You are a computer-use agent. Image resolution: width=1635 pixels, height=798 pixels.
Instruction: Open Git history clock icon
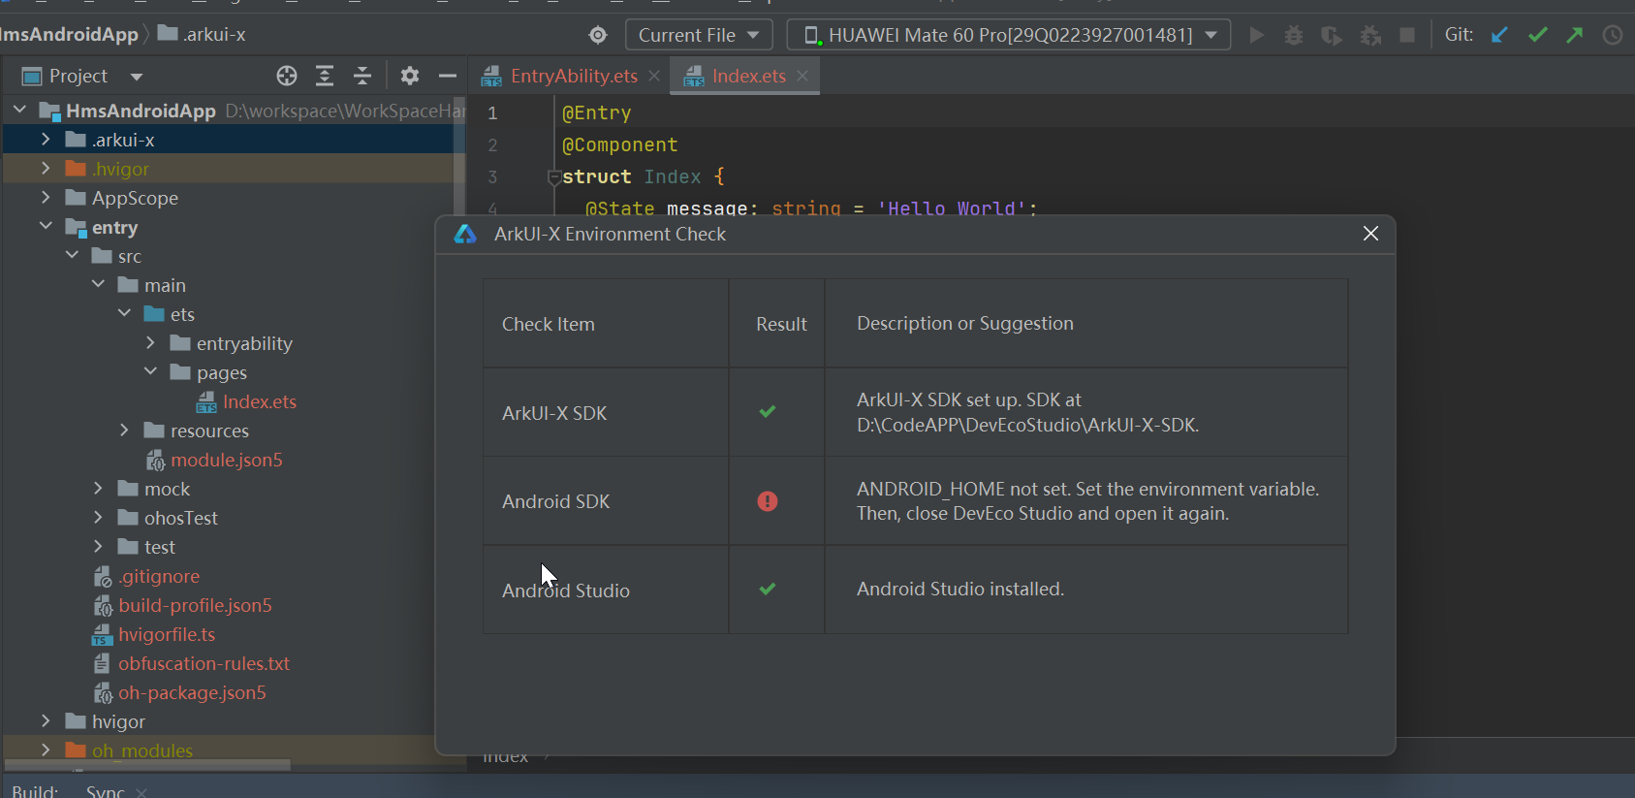(x=1613, y=35)
